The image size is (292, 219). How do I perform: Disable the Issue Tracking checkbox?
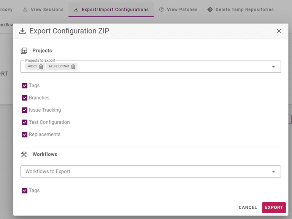25,110
